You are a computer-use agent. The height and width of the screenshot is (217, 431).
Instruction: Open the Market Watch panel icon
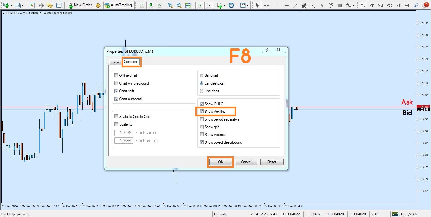tap(32, 5)
